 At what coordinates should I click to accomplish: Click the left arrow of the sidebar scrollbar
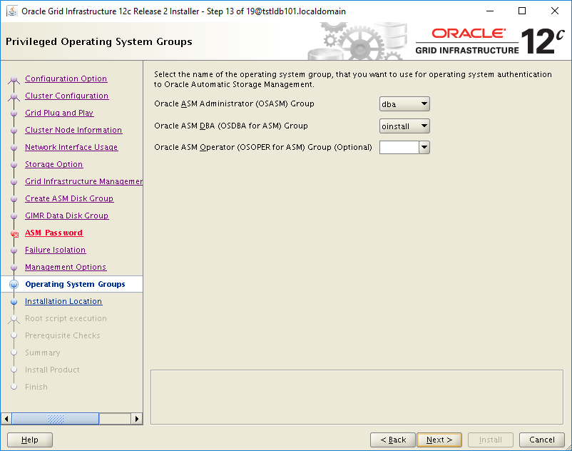[x=6, y=418]
